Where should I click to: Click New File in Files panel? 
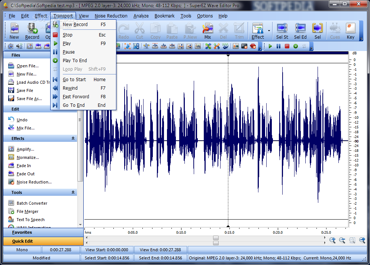click(x=22, y=74)
